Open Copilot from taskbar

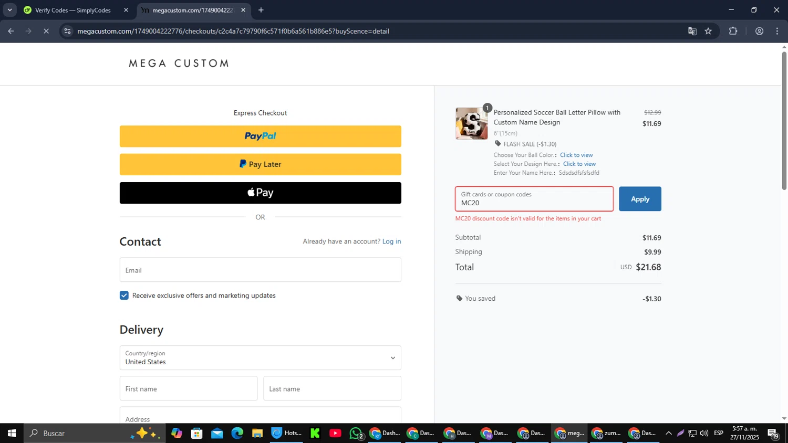coord(177,433)
